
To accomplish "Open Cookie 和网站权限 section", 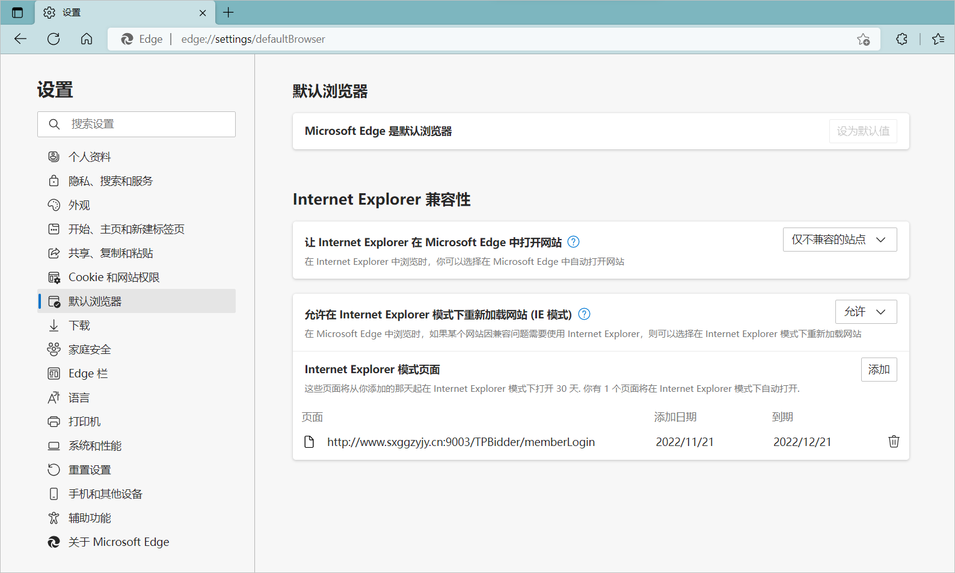I will (137, 277).
